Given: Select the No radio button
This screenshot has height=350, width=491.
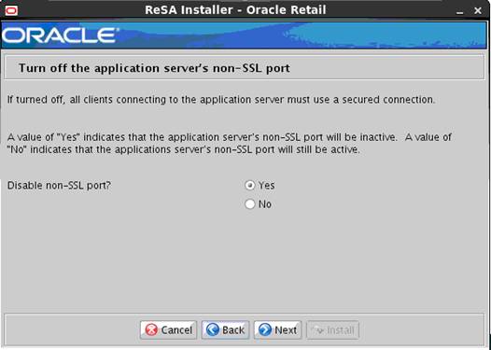Looking at the screenshot, I should (249, 204).
